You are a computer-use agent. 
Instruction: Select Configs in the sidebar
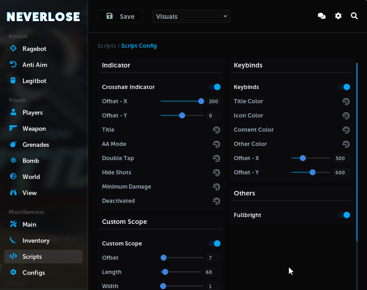click(34, 273)
